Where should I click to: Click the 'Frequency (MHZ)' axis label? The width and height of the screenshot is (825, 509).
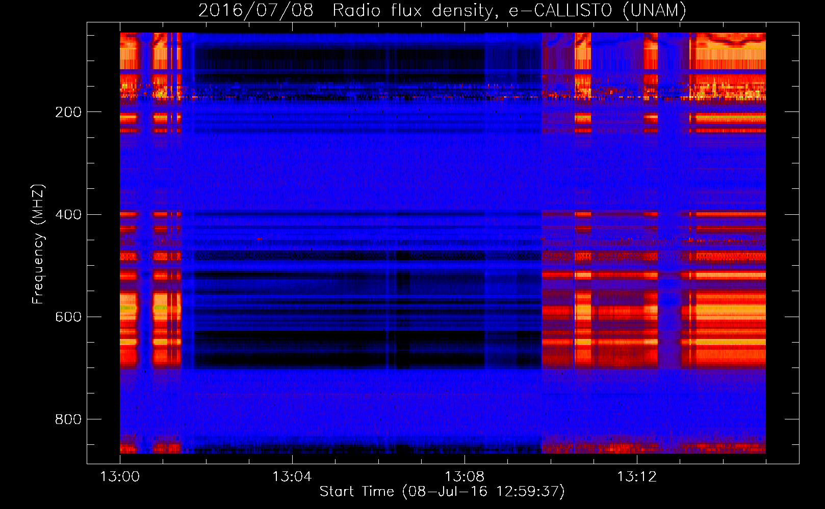[38, 244]
